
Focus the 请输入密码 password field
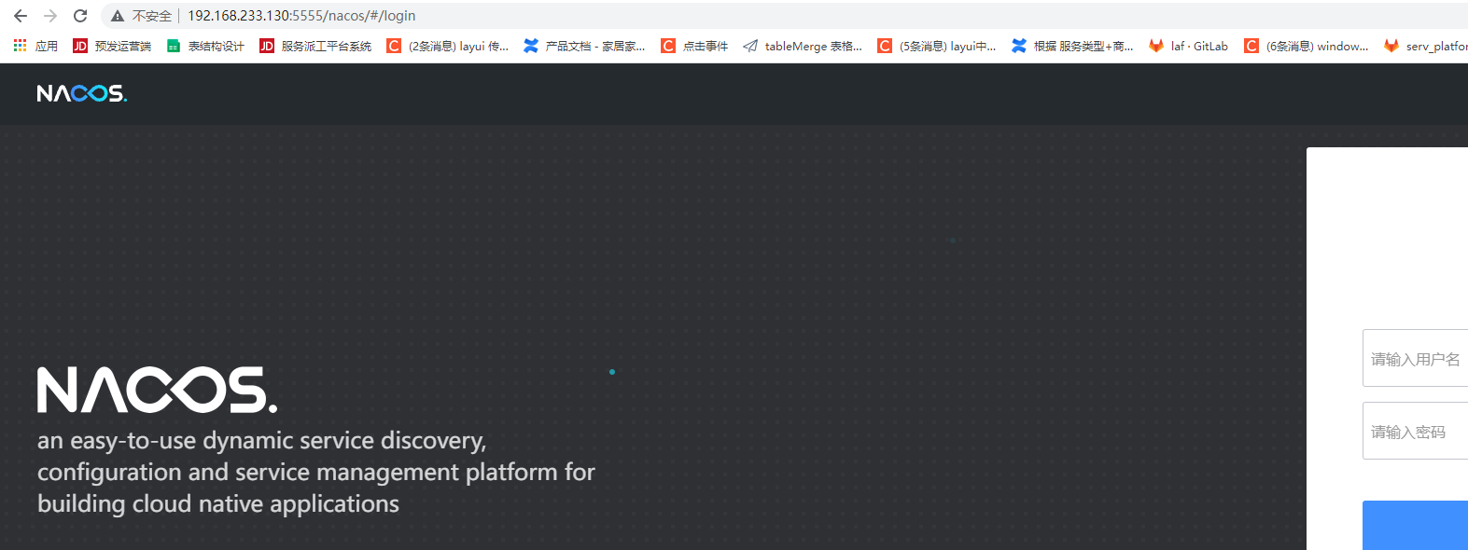tap(1415, 431)
